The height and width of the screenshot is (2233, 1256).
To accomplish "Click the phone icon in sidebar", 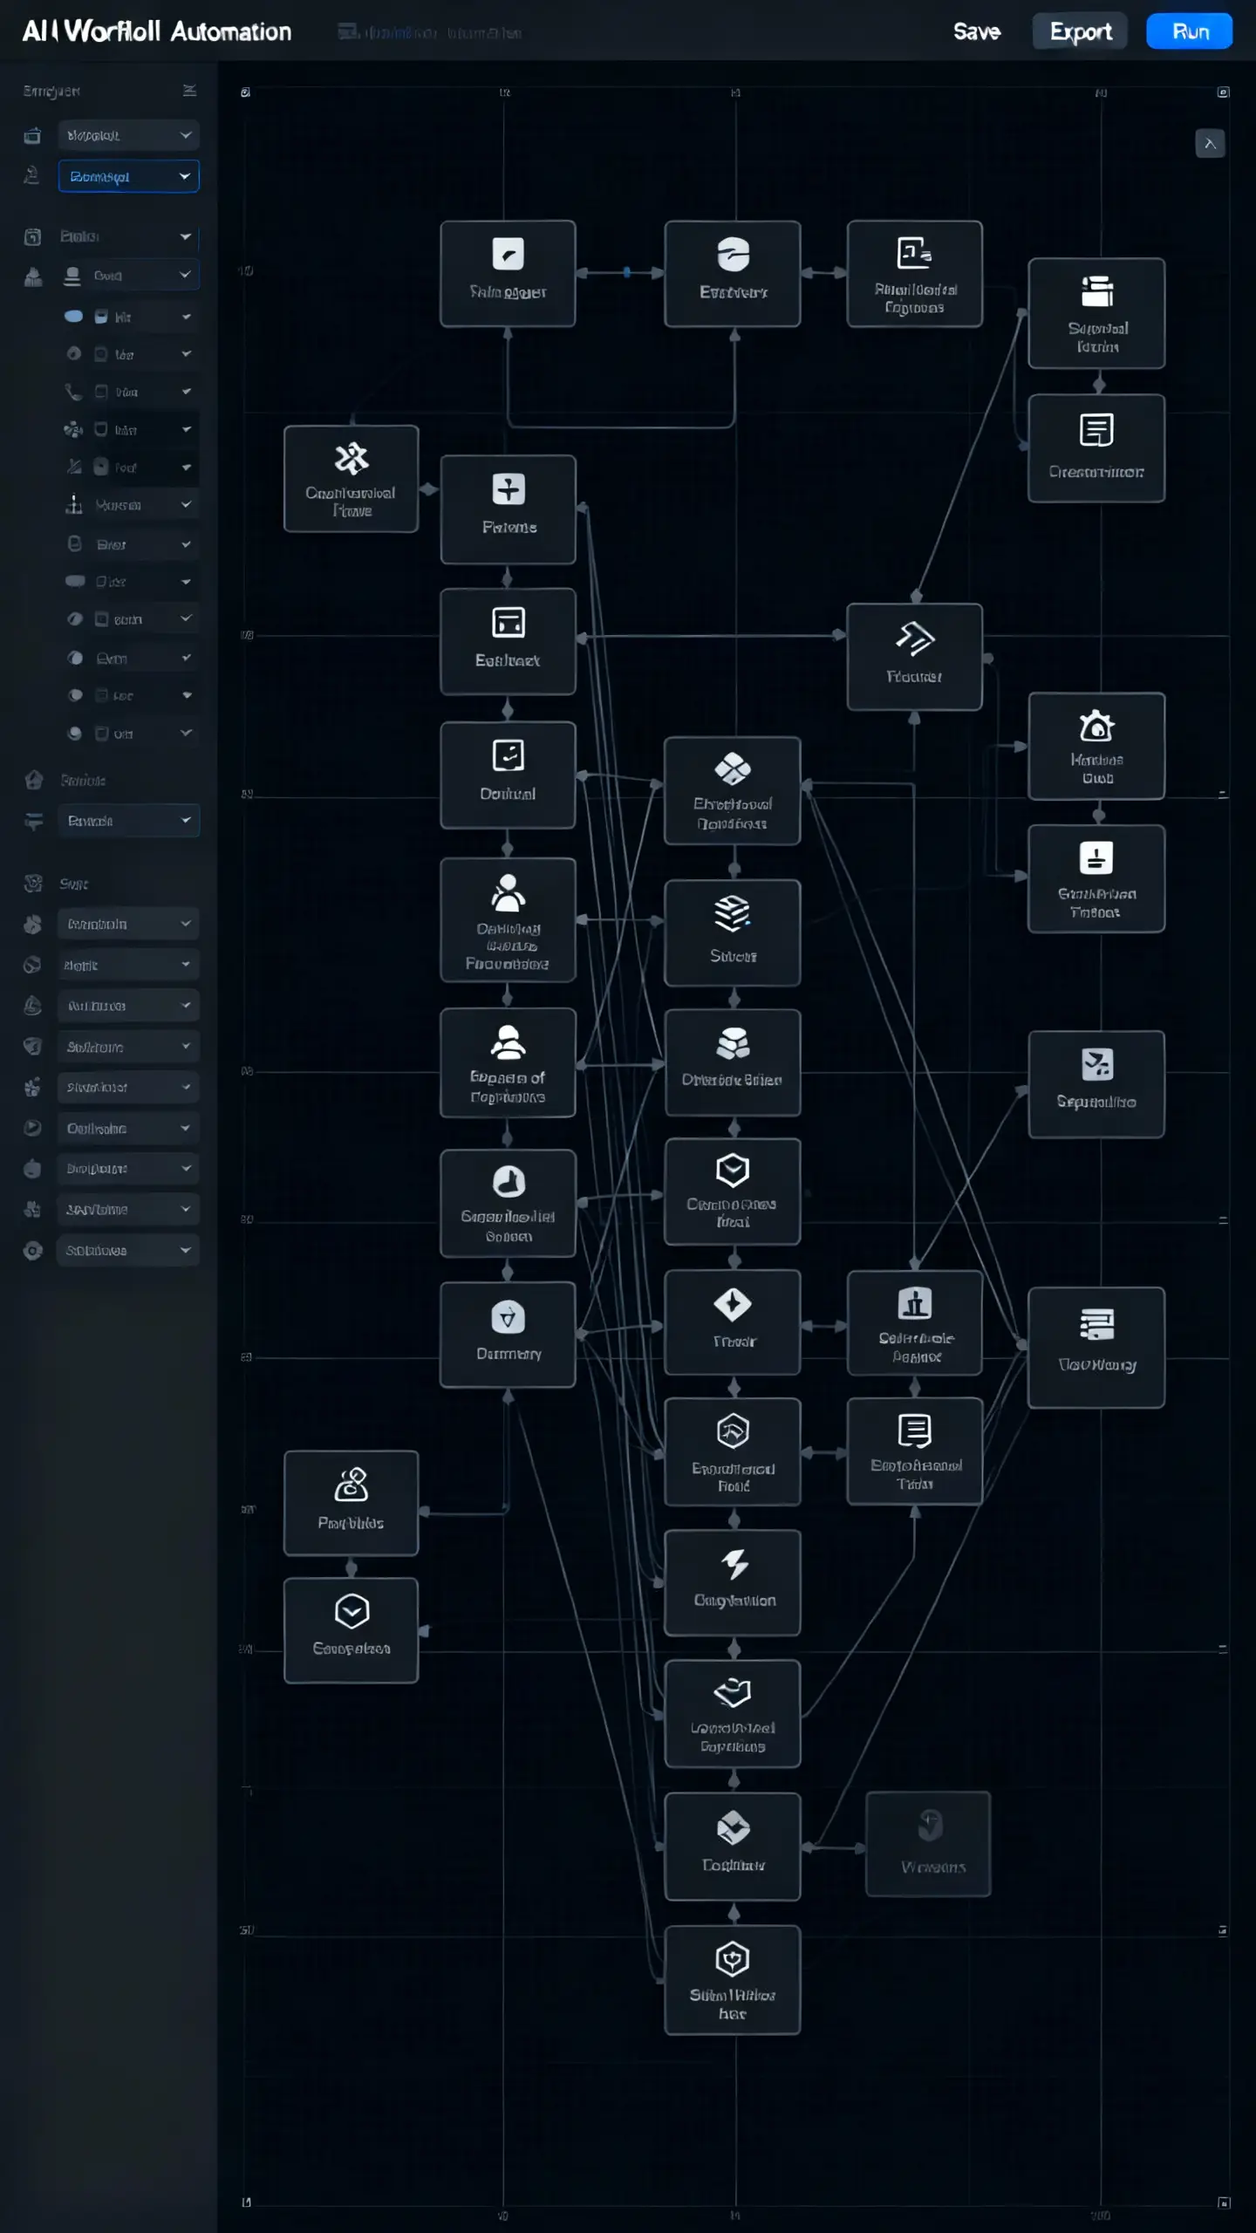I will tap(73, 392).
